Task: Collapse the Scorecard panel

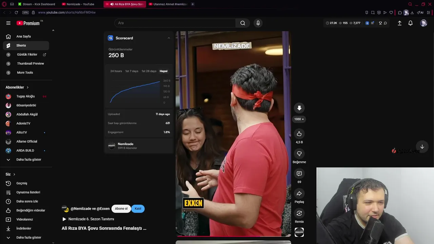Action: click(169, 38)
